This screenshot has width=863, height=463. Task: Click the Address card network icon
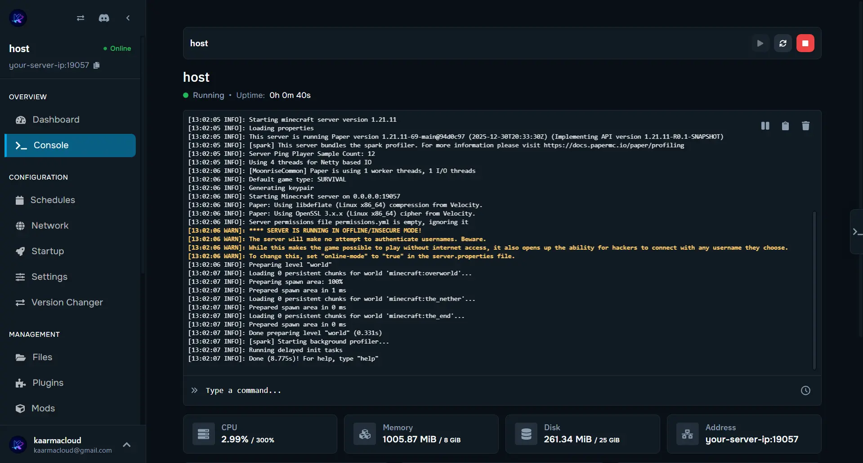point(688,434)
